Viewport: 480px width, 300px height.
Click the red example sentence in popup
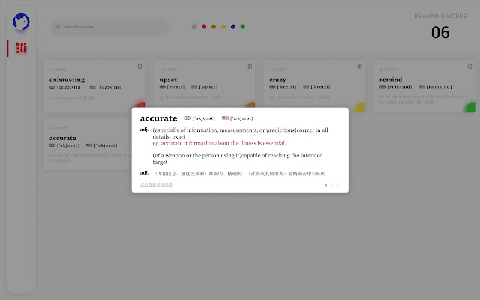click(219, 143)
